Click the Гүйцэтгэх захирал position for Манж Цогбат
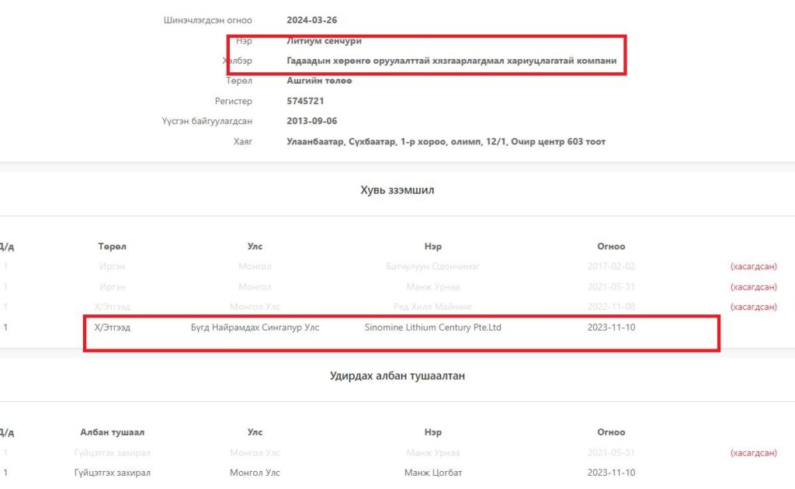 (x=112, y=473)
